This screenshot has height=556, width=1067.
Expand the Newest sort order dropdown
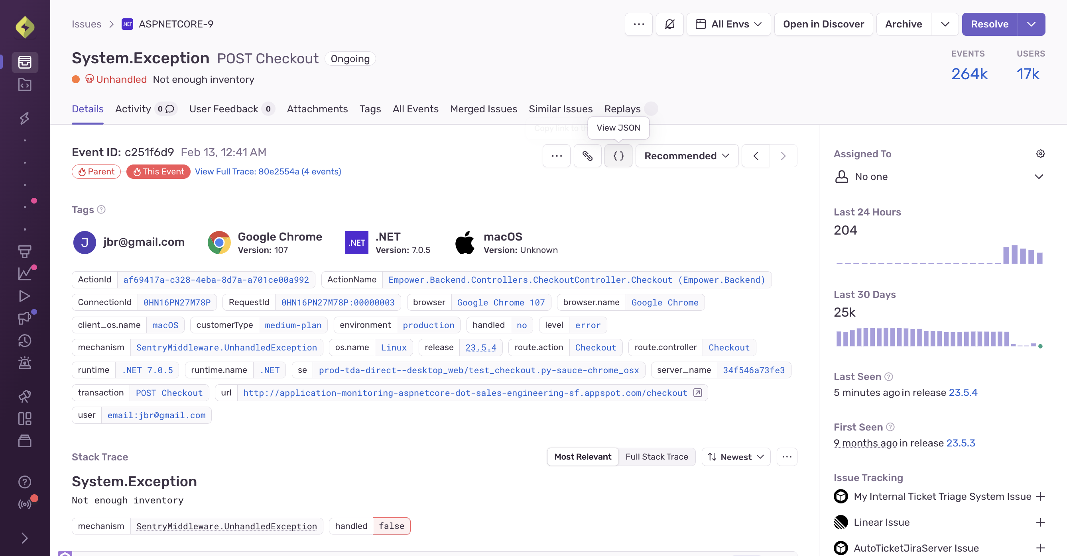pyautogui.click(x=737, y=457)
